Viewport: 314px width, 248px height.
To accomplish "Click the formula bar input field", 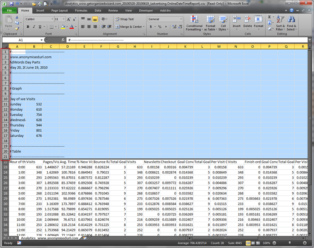I will click(182, 40).
